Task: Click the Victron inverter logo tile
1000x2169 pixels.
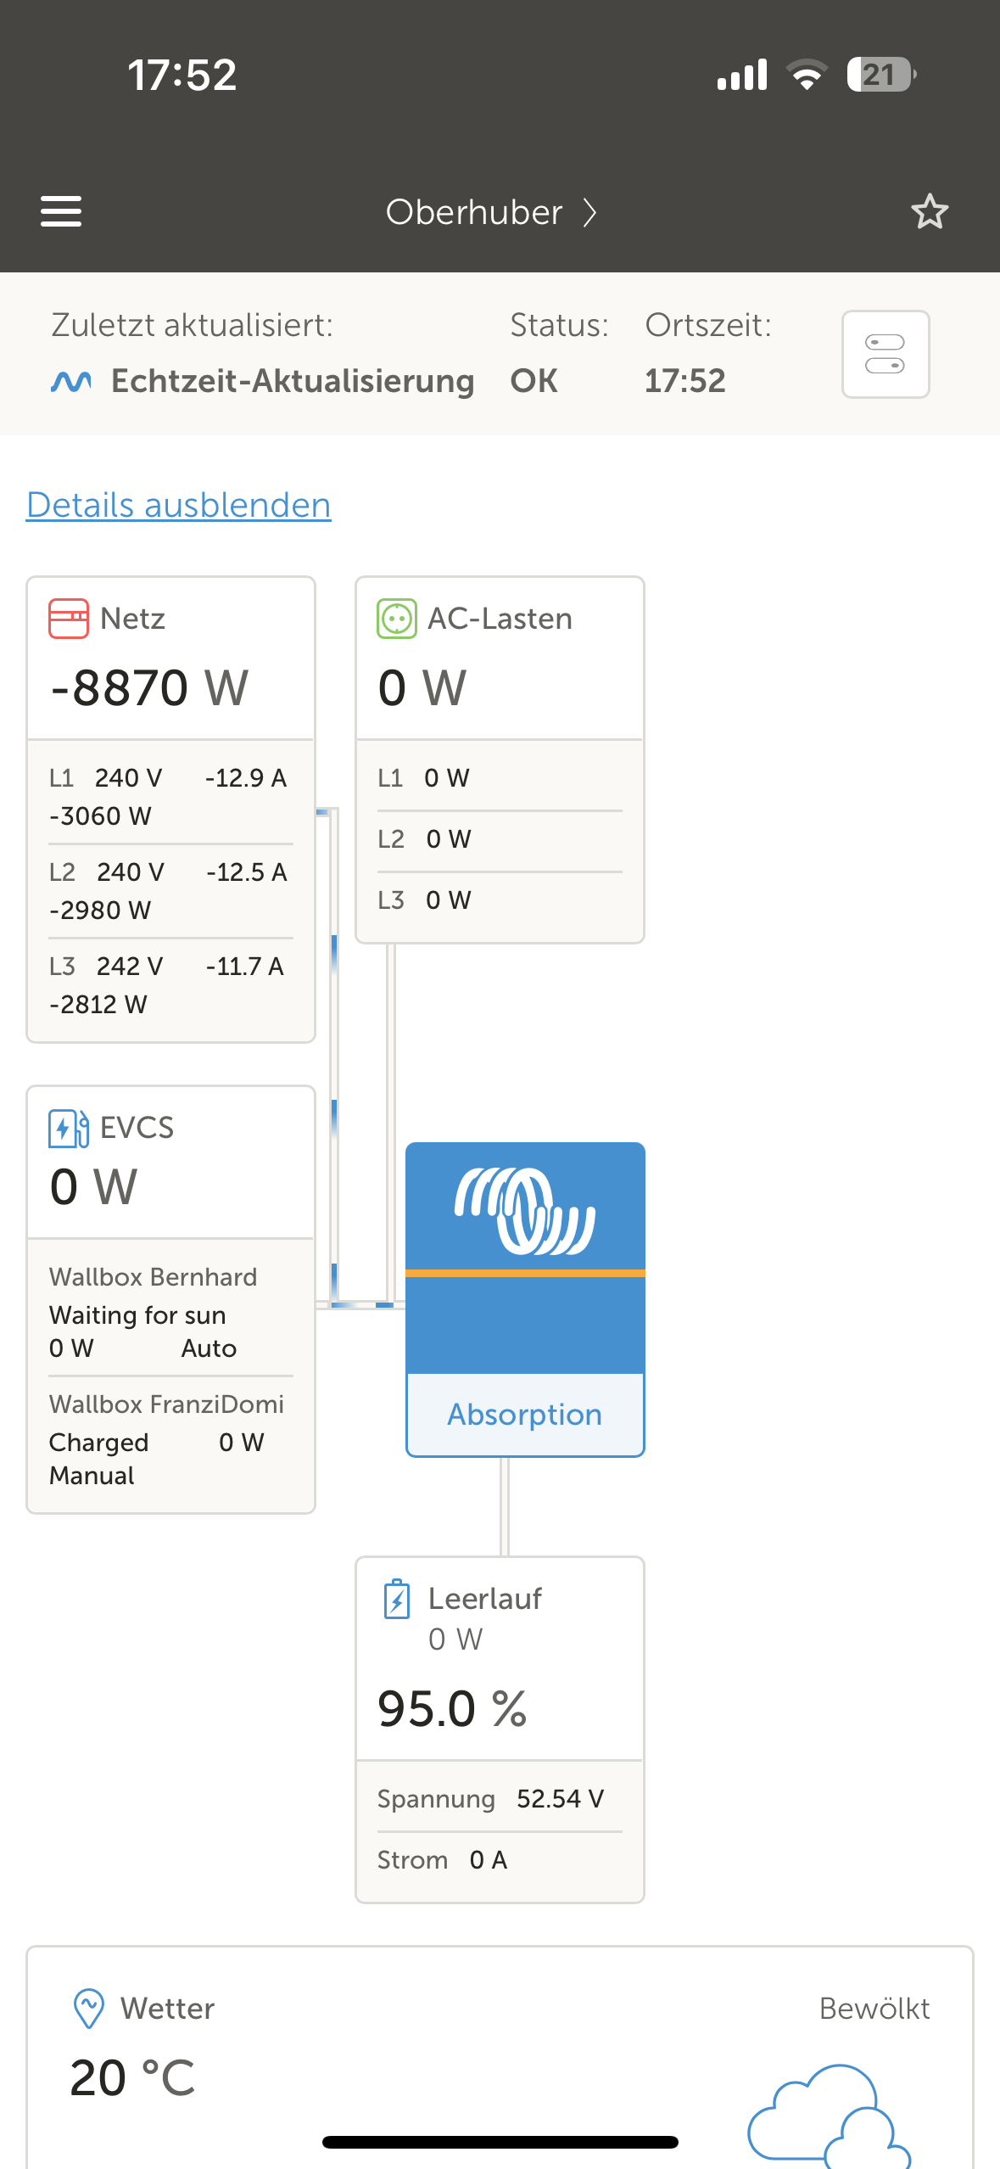Action: click(x=525, y=1212)
